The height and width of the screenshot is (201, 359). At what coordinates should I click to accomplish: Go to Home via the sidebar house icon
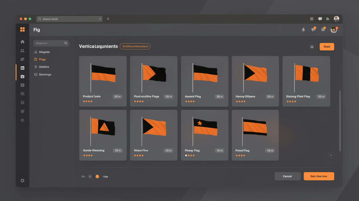click(22, 42)
